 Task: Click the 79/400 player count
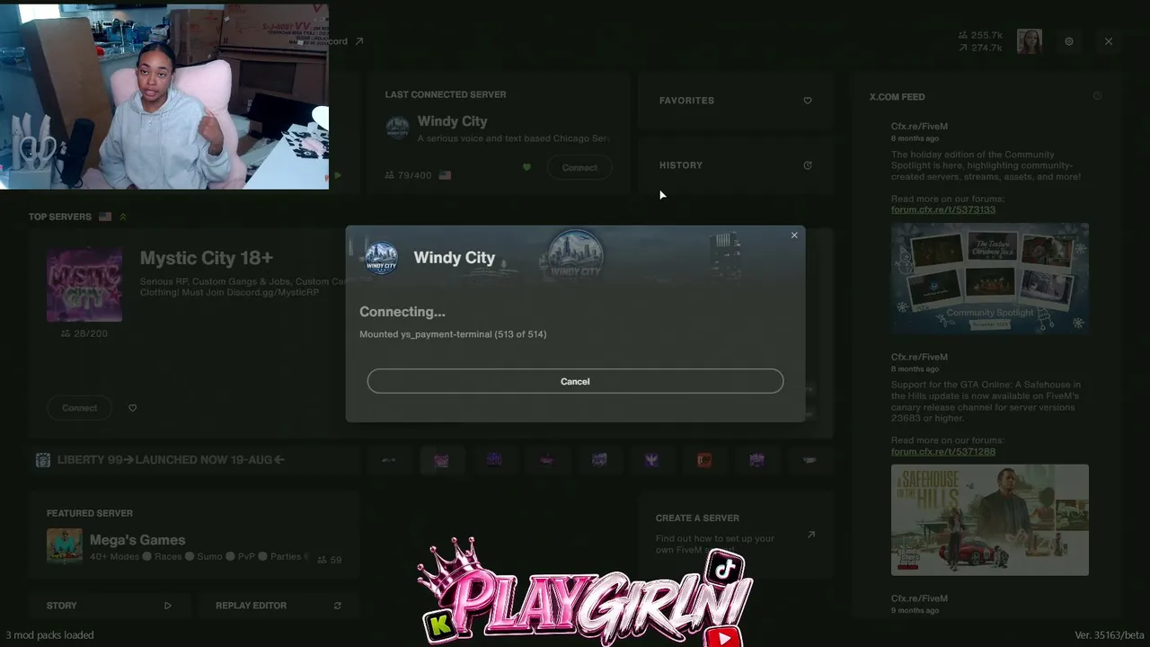408,175
